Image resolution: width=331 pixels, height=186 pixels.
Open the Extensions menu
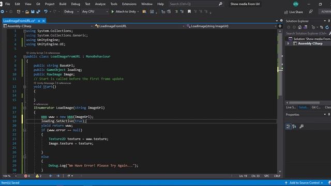(x=129, y=4)
